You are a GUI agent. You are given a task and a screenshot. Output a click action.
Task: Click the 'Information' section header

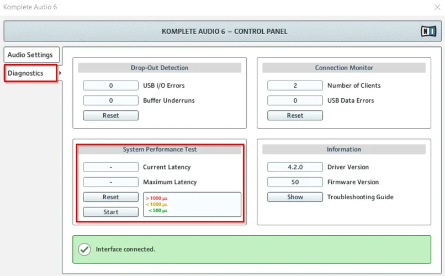[344, 150]
